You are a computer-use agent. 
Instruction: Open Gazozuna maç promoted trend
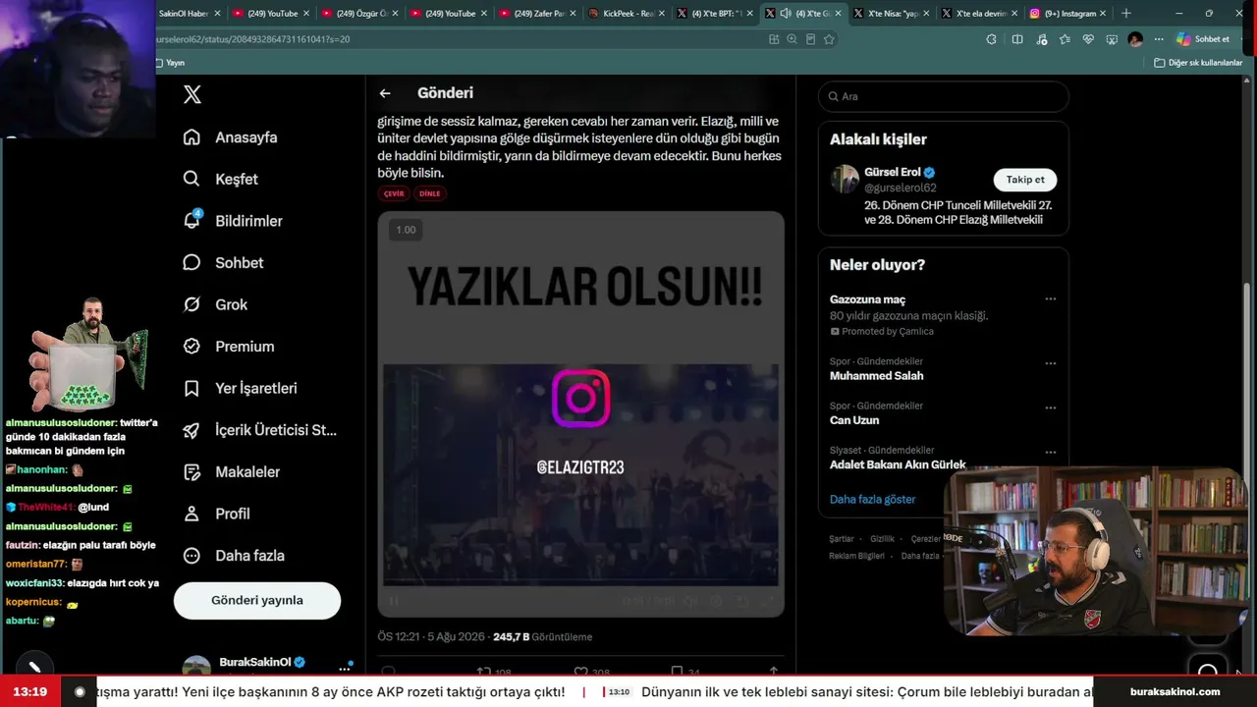tap(868, 299)
